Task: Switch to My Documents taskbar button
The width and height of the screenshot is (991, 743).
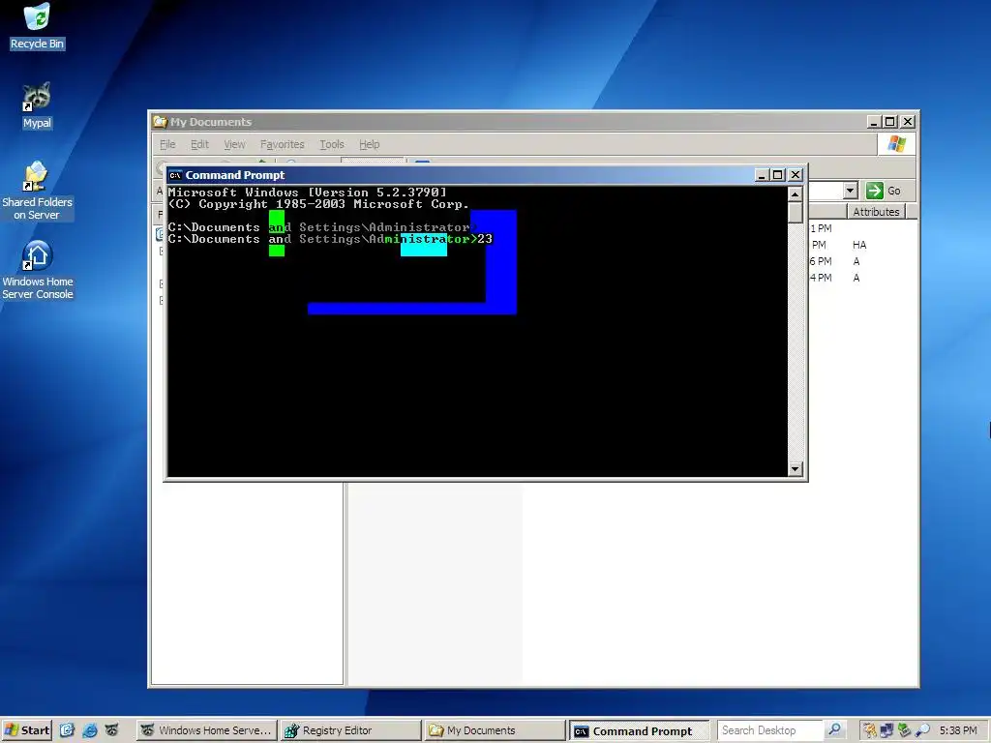Action: pyautogui.click(x=494, y=730)
